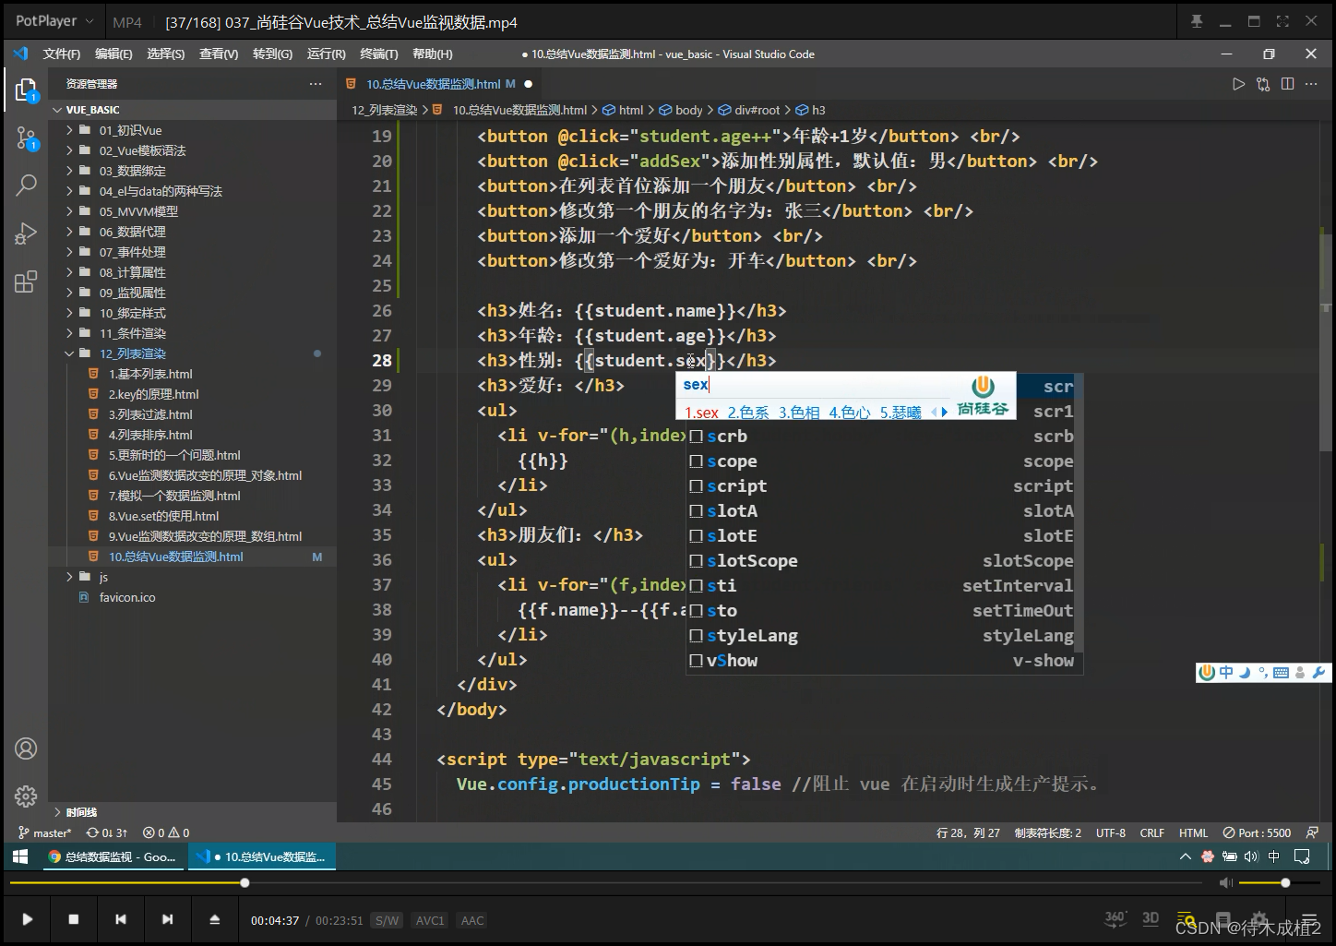
Task: Click the sync changes icon in status bar
Action: 107,832
